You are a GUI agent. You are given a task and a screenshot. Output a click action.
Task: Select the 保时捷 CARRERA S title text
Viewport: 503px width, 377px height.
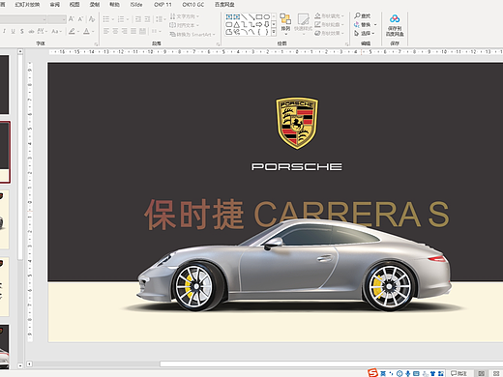pyautogui.click(x=297, y=214)
